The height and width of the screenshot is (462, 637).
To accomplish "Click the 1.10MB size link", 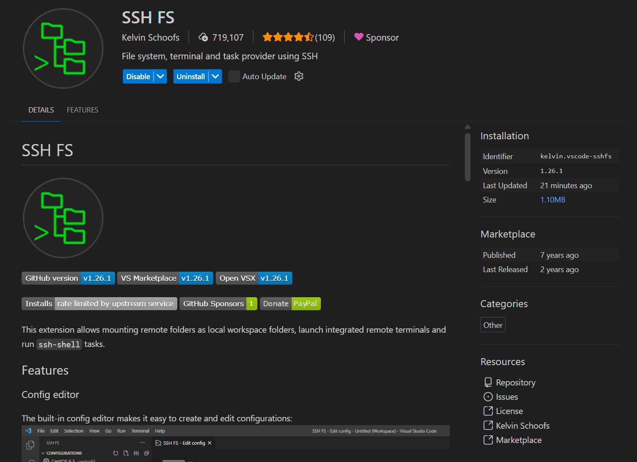I will point(553,200).
